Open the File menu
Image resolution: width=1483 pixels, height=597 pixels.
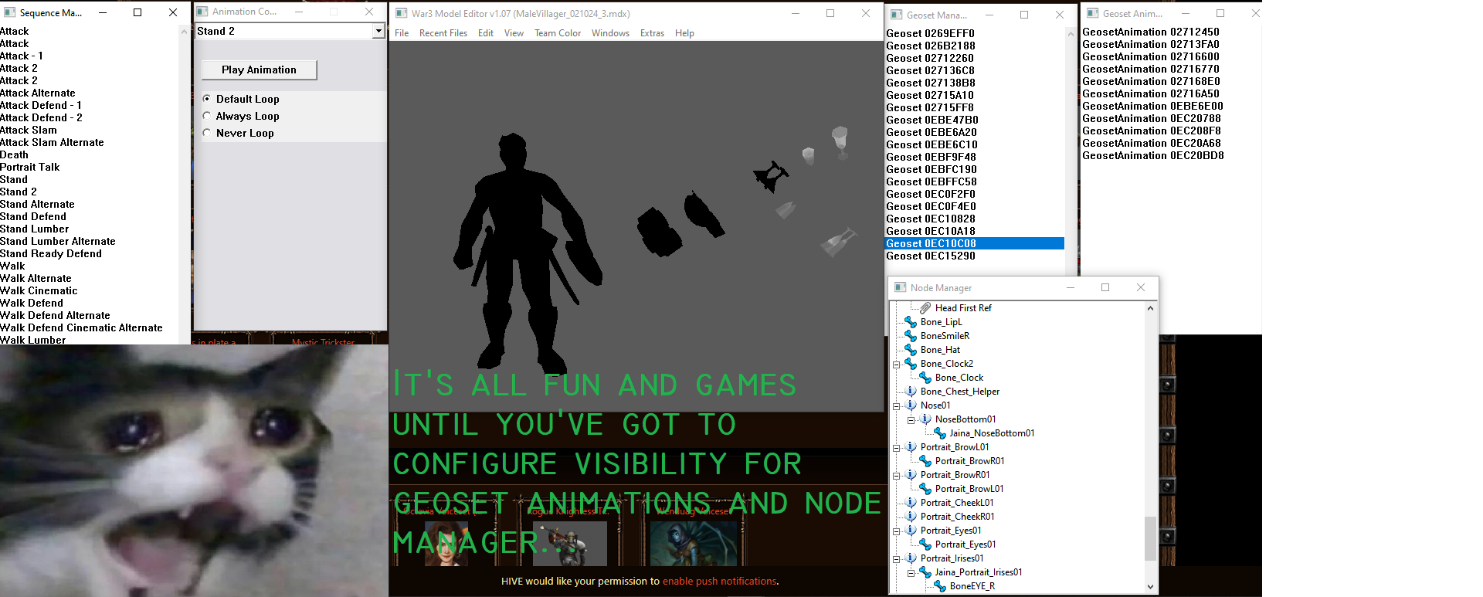coord(402,33)
